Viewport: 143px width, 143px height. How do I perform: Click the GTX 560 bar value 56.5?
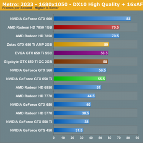102,70
